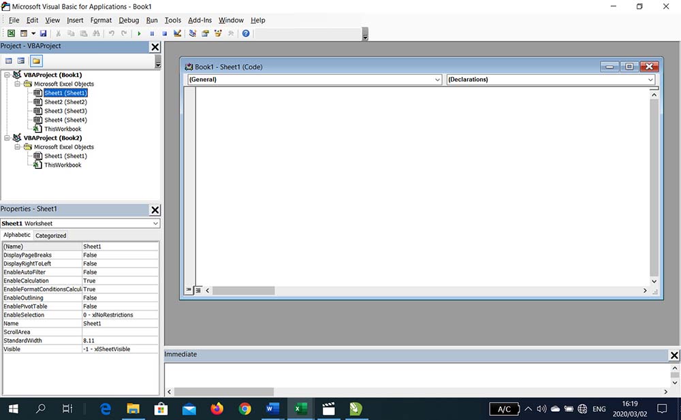Screen dimensions: 681x420
Task: Open the Edit menu
Action: [x=32, y=20]
